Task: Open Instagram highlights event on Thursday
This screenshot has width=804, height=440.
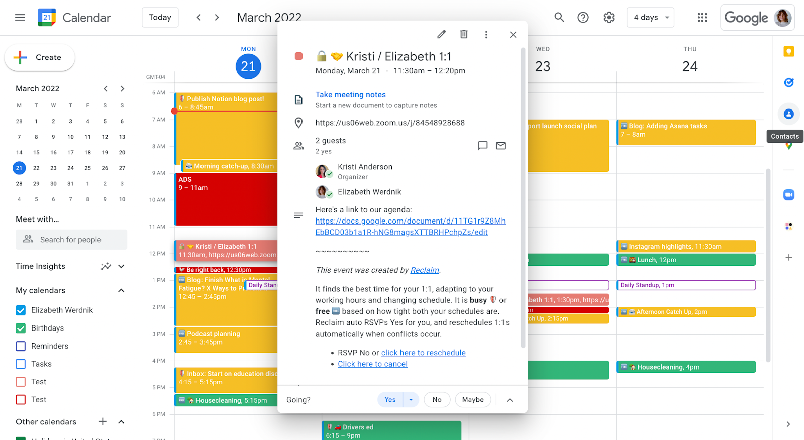Action: tap(686, 246)
